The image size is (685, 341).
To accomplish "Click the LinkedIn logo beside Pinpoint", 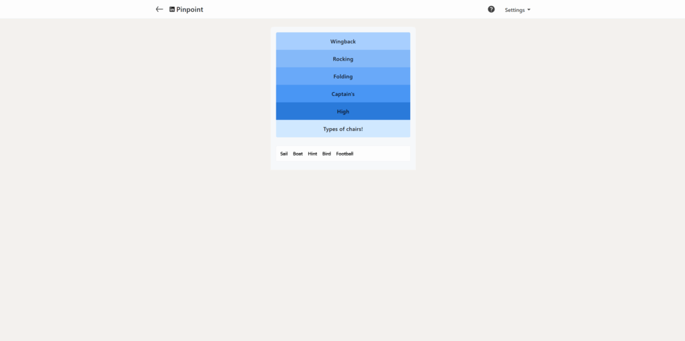I will pos(172,9).
